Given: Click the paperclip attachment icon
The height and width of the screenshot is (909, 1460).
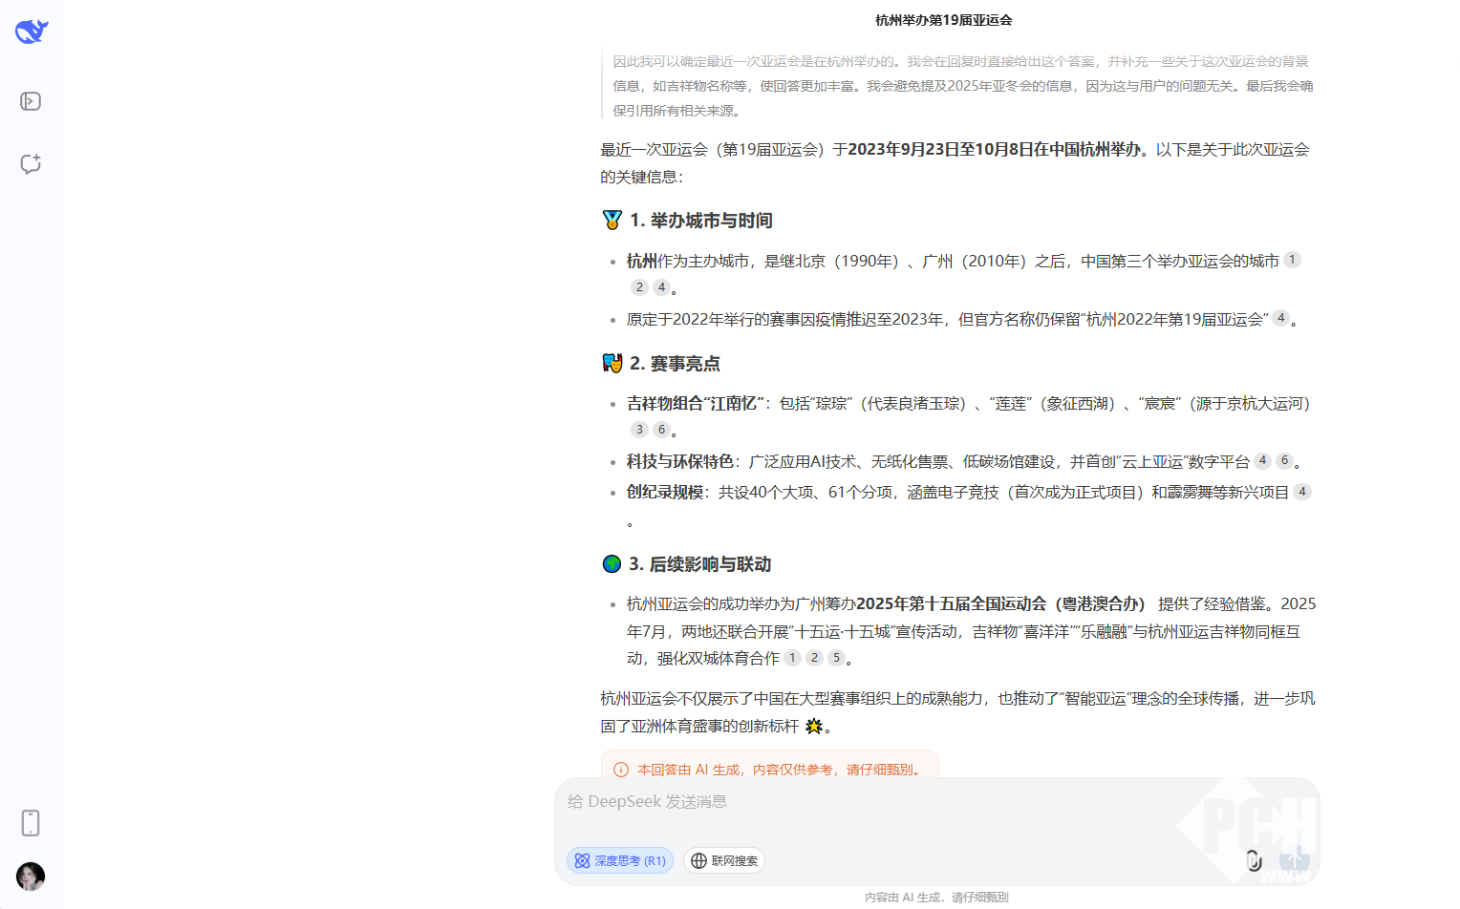Looking at the screenshot, I should point(1254,860).
